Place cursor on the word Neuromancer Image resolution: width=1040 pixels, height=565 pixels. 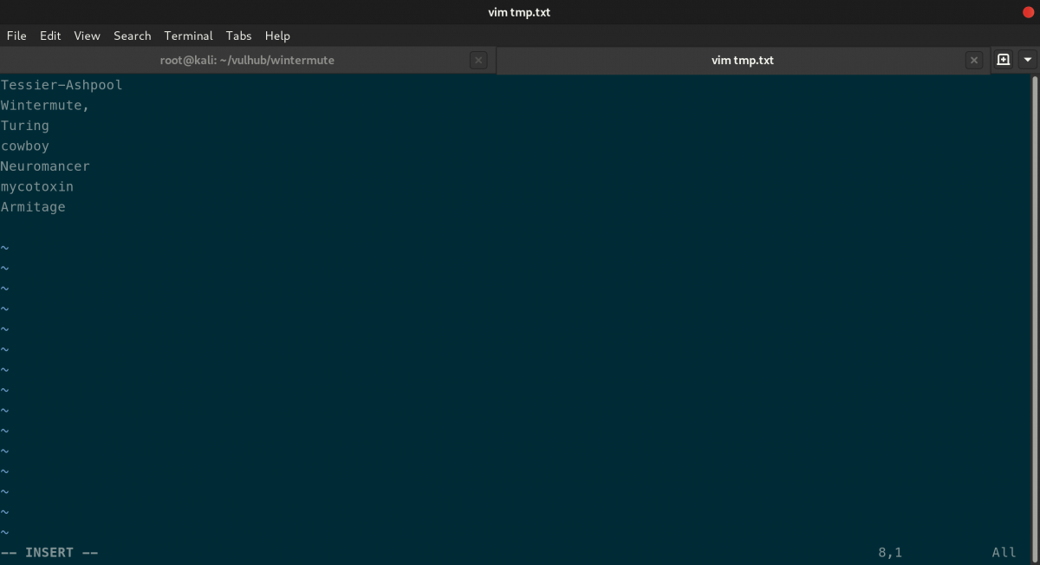pyautogui.click(x=45, y=166)
